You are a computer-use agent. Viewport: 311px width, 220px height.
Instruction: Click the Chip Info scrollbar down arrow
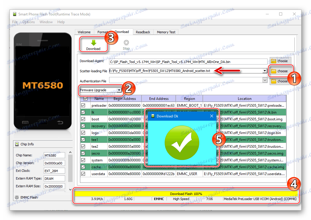70,190
